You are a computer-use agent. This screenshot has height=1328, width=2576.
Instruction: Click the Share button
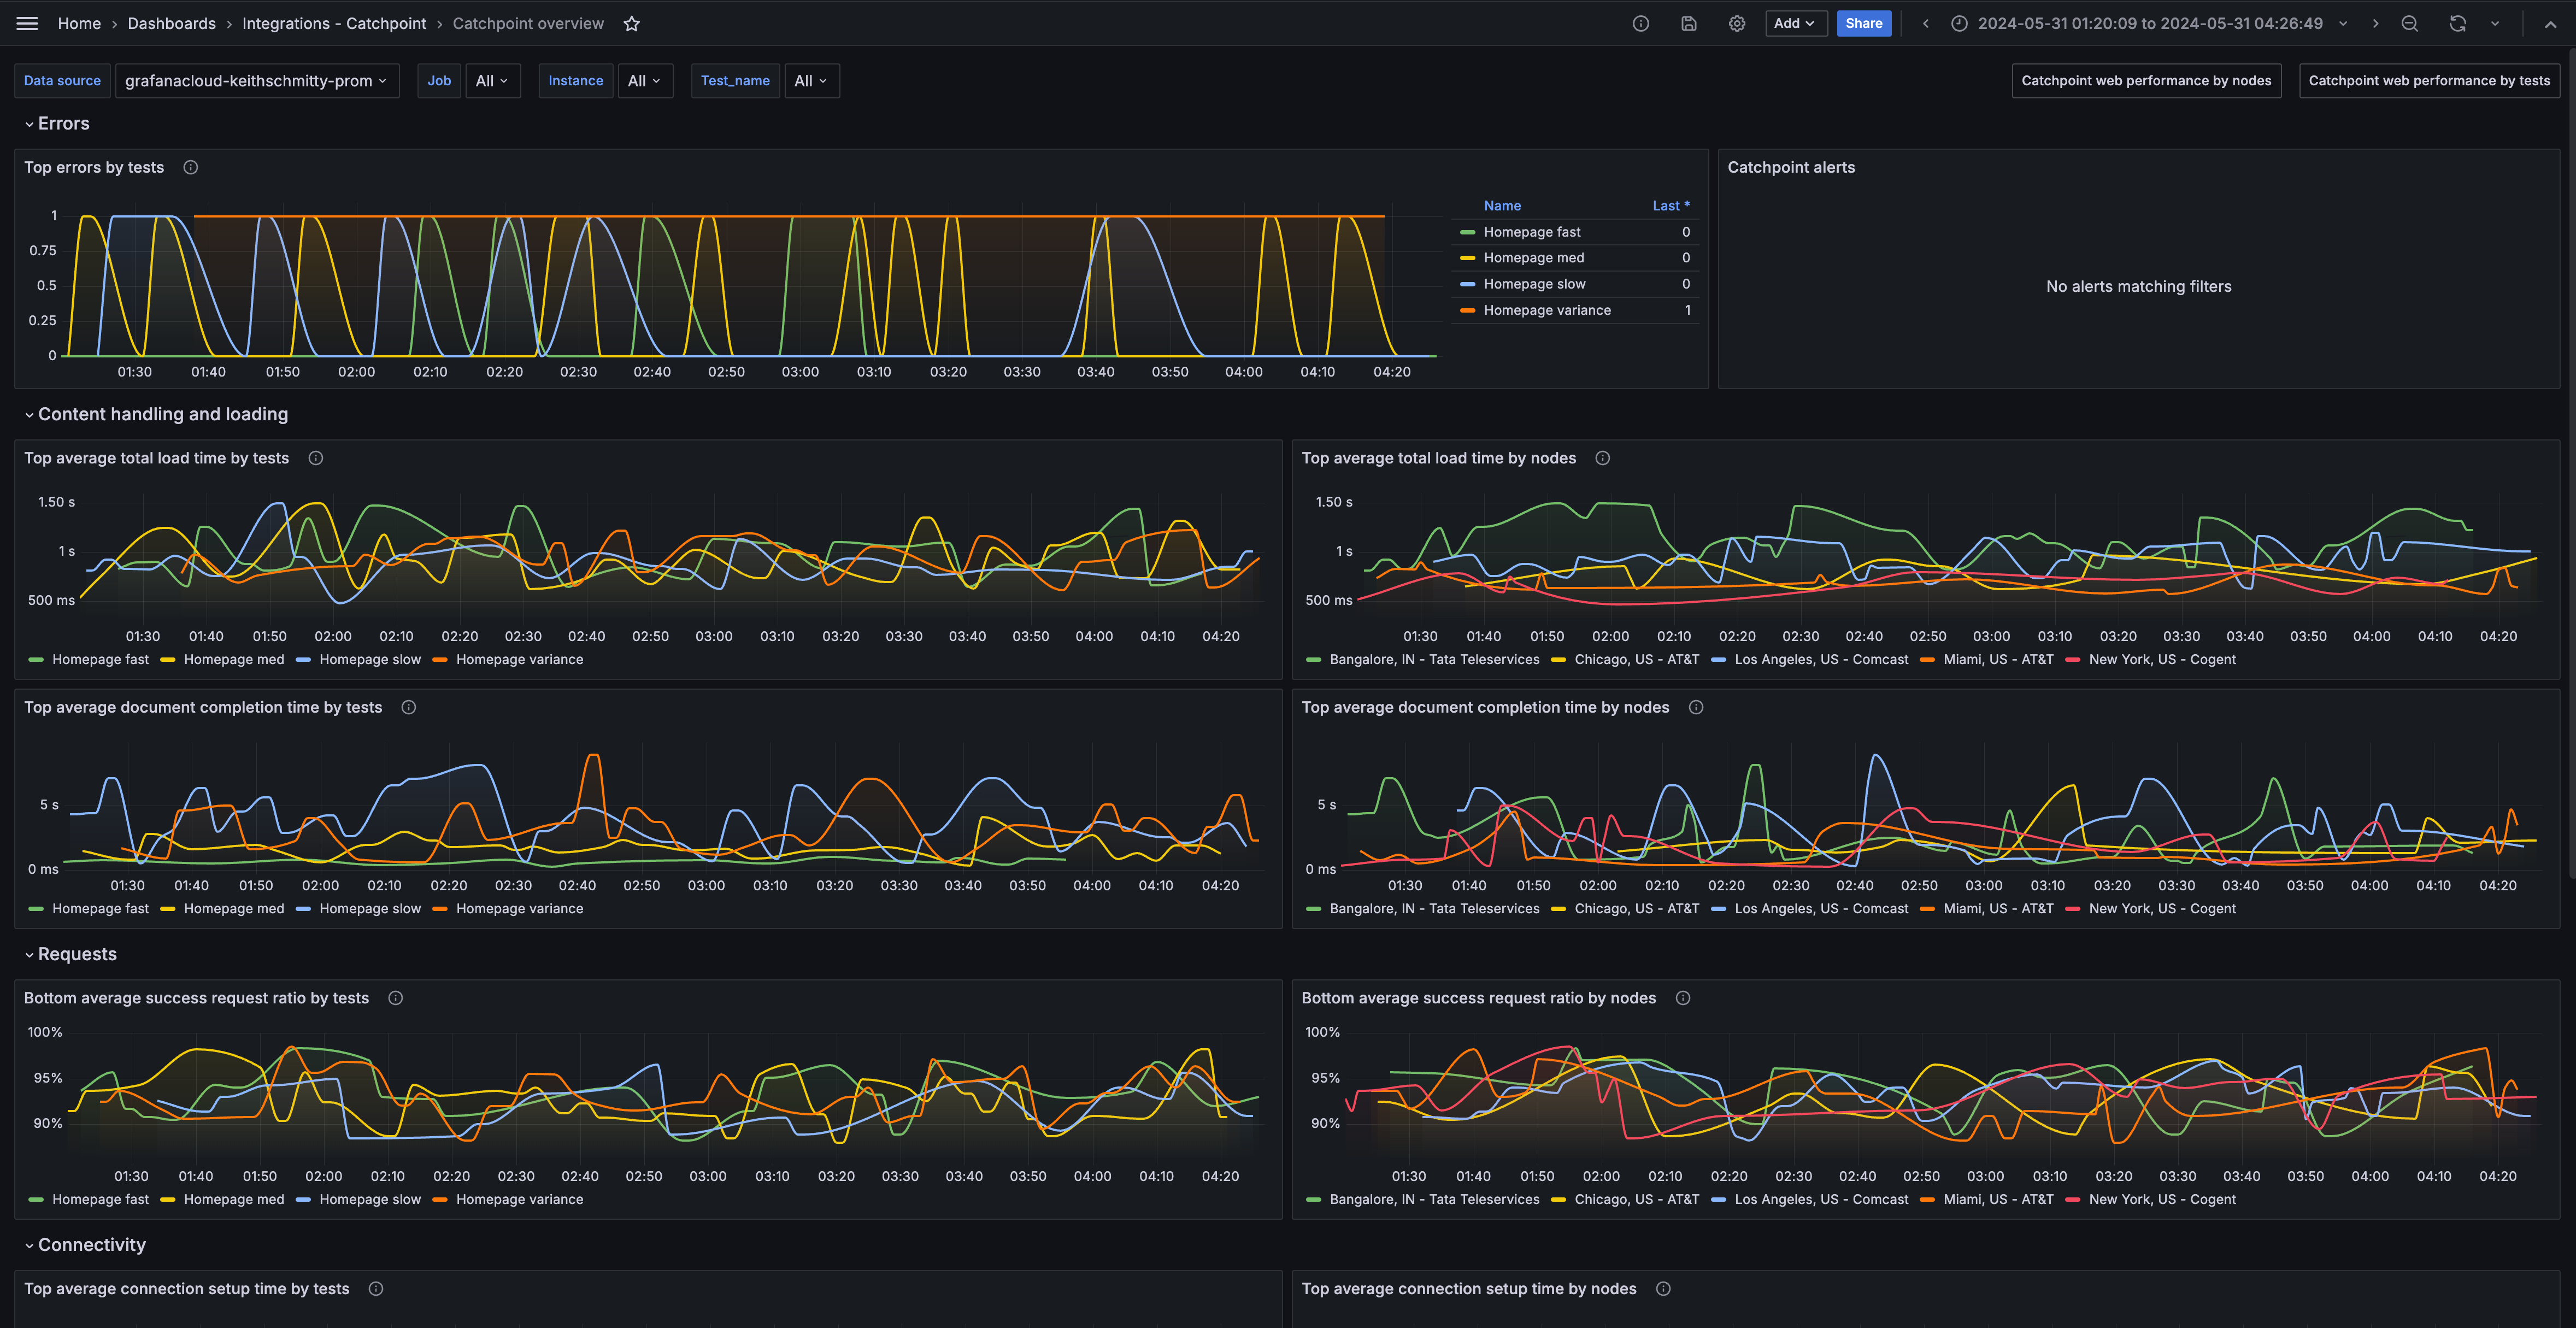1863,23
